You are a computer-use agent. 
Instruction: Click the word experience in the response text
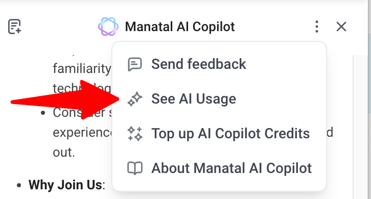[82, 132]
